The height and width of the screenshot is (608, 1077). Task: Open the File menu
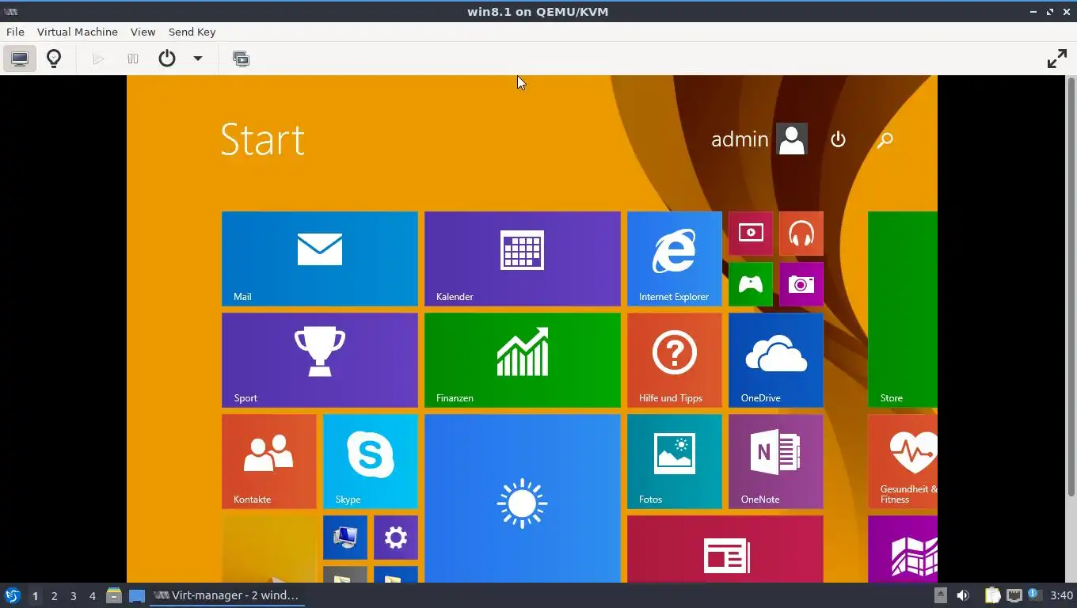[15, 32]
